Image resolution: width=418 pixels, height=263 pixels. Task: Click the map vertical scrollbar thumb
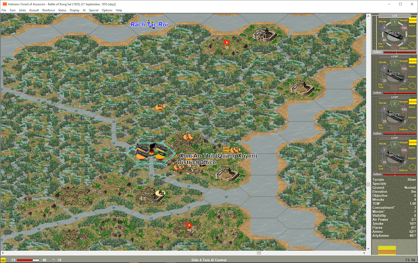tap(369, 184)
